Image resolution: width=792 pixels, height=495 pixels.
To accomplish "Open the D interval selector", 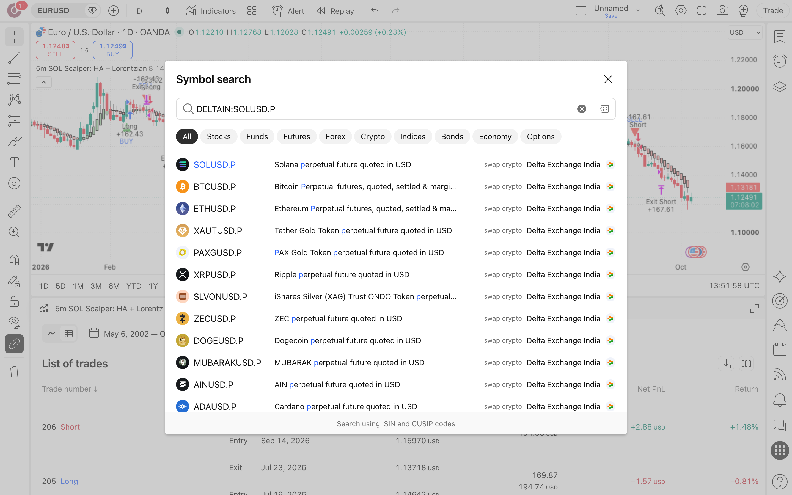I will coord(139,11).
